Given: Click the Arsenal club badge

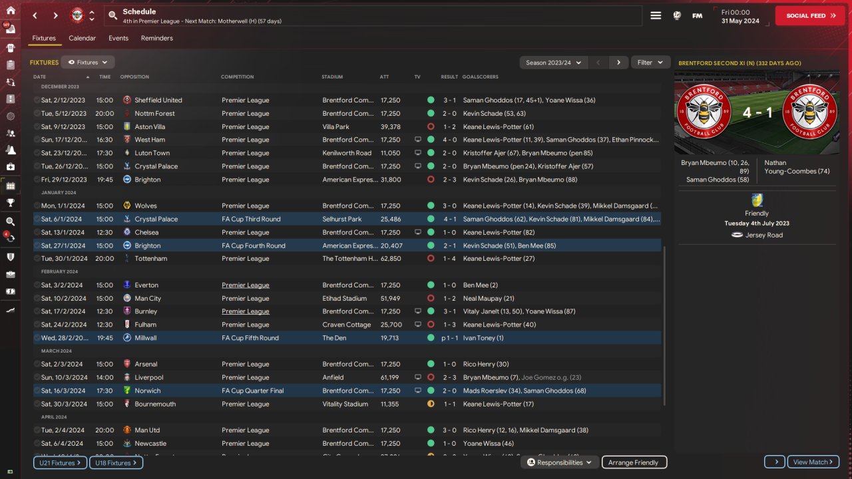Looking at the screenshot, I should coord(127,365).
